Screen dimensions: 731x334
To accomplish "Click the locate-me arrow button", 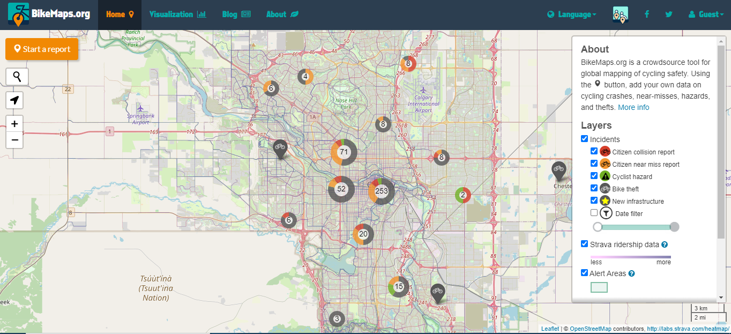I will [x=14, y=100].
